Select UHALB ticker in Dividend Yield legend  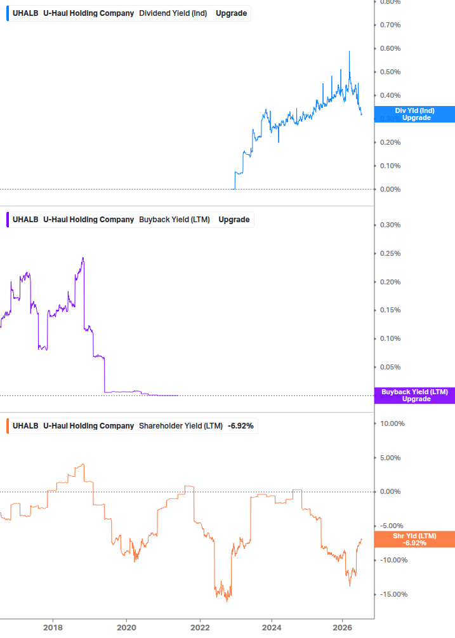(x=25, y=13)
